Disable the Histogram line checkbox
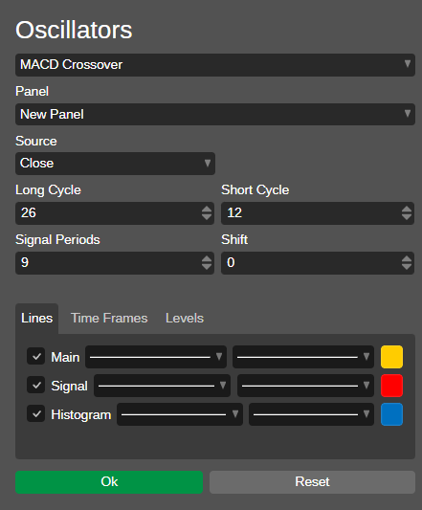The height and width of the screenshot is (510, 422). pyautogui.click(x=35, y=413)
